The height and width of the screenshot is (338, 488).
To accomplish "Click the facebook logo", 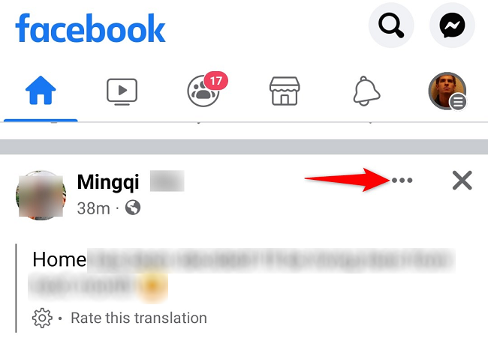I will [90, 28].
